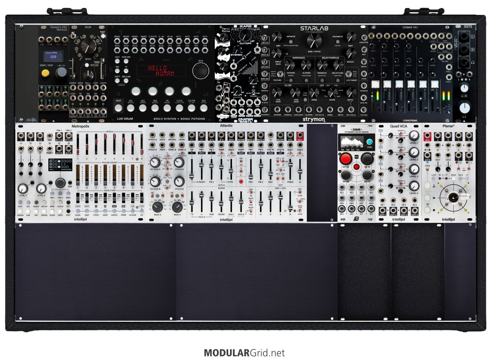Viewport: 489px width, 361px height.
Task: Click the OCTAVE A knob on Atlantix
Action: [155, 162]
